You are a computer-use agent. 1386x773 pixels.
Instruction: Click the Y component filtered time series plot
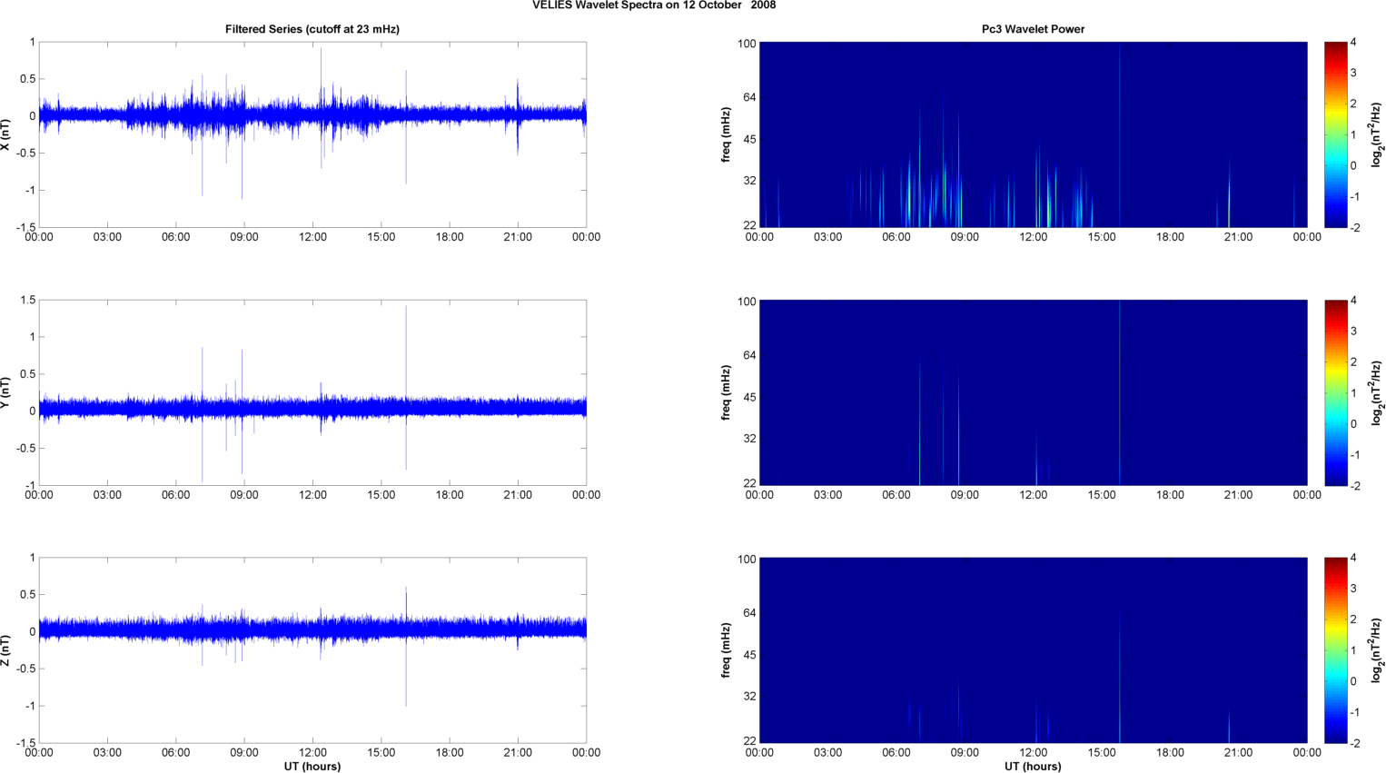click(312, 392)
